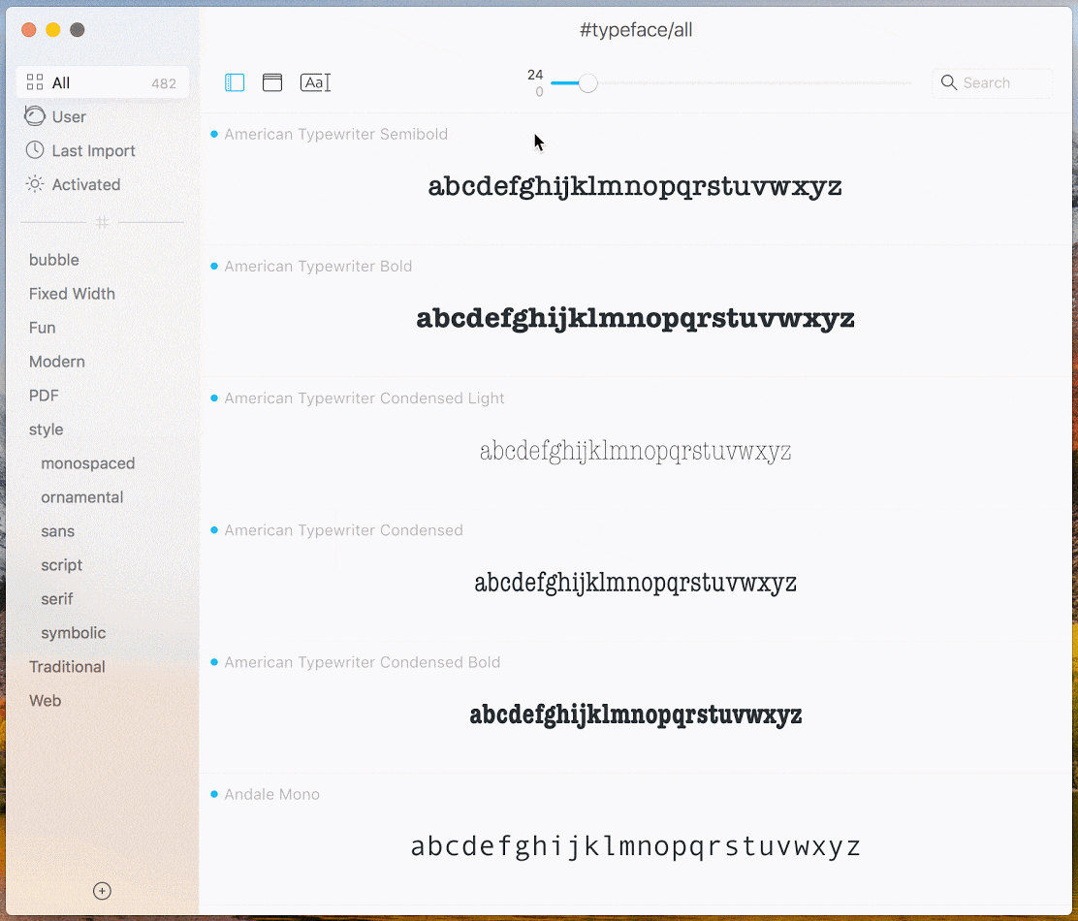Image resolution: width=1078 pixels, height=921 pixels.
Task: Click the 482 font count badge
Action: coord(164,83)
